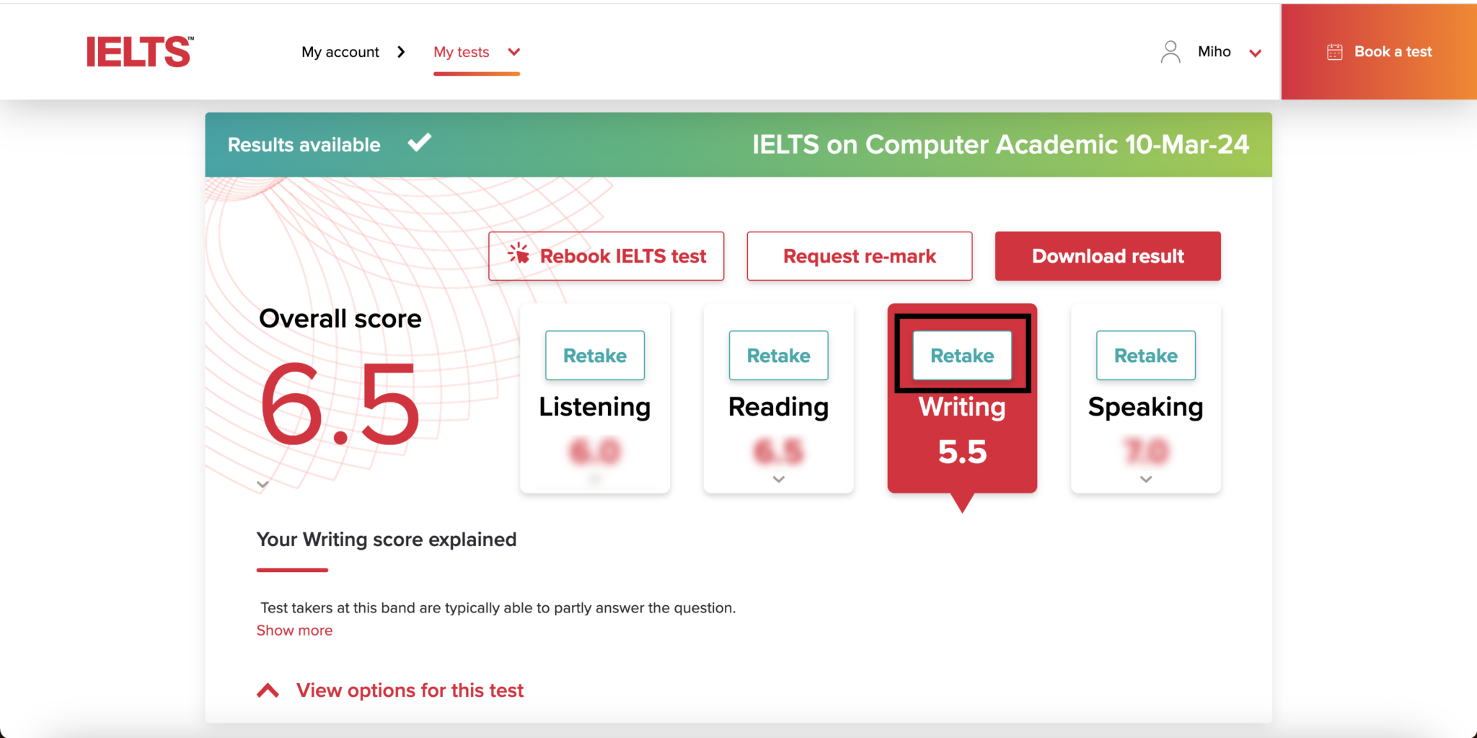Expand the Reading score details chevron
This screenshot has width=1477, height=738.
(778, 478)
